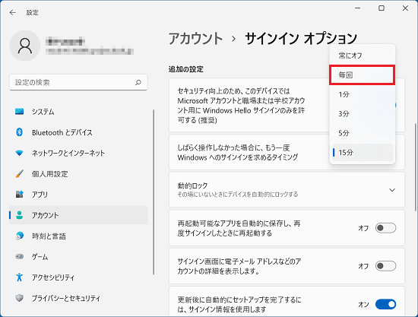Screen dimensions: 418x317
Task: Close the settings window
Action: click(x=405, y=8)
